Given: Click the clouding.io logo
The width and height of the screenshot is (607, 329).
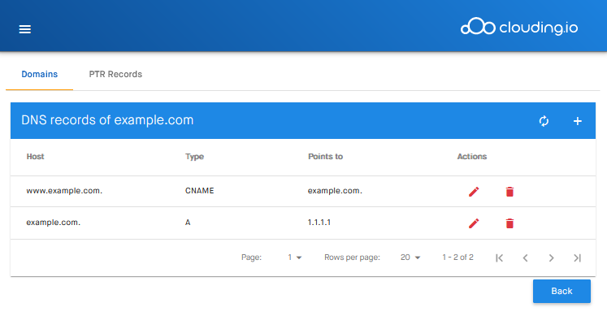Looking at the screenshot, I should pyautogui.click(x=519, y=27).
